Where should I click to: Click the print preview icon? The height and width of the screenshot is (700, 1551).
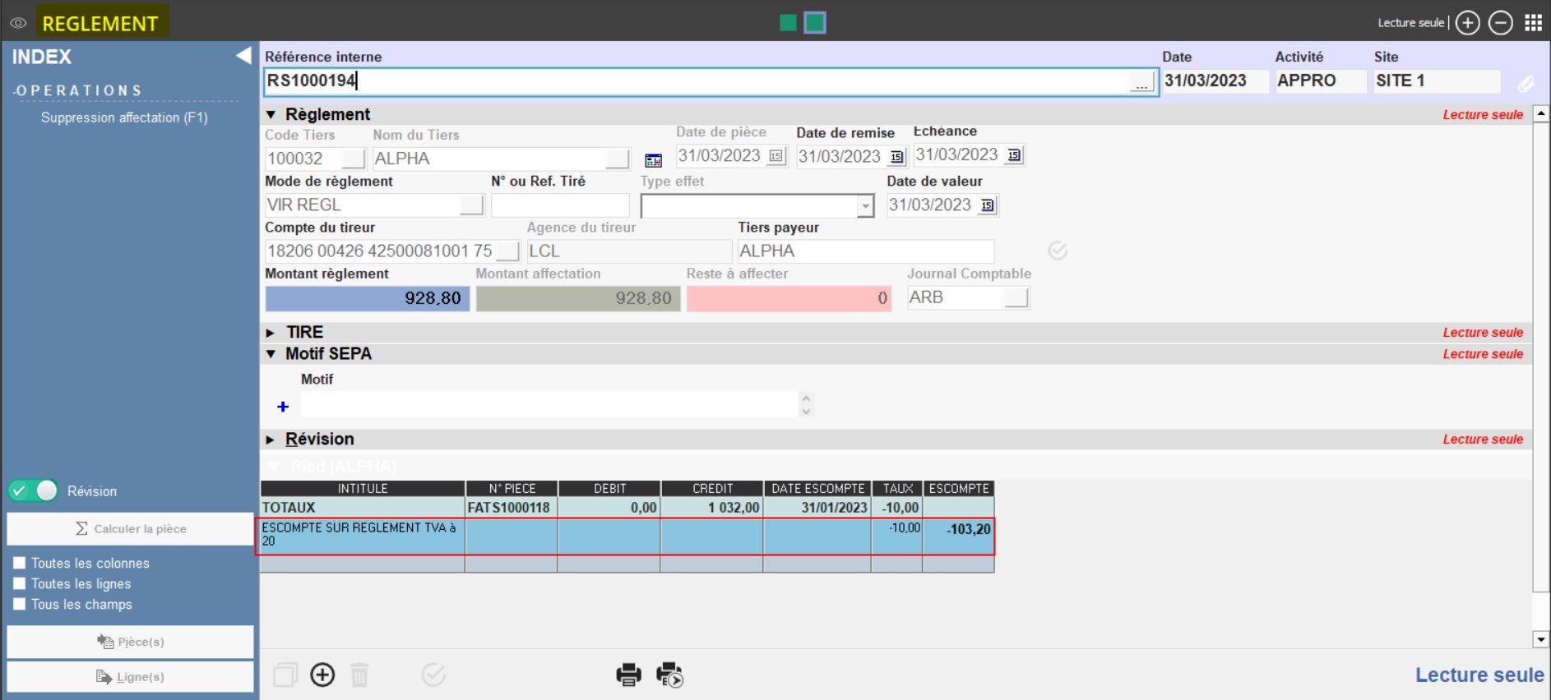point(669,675)
